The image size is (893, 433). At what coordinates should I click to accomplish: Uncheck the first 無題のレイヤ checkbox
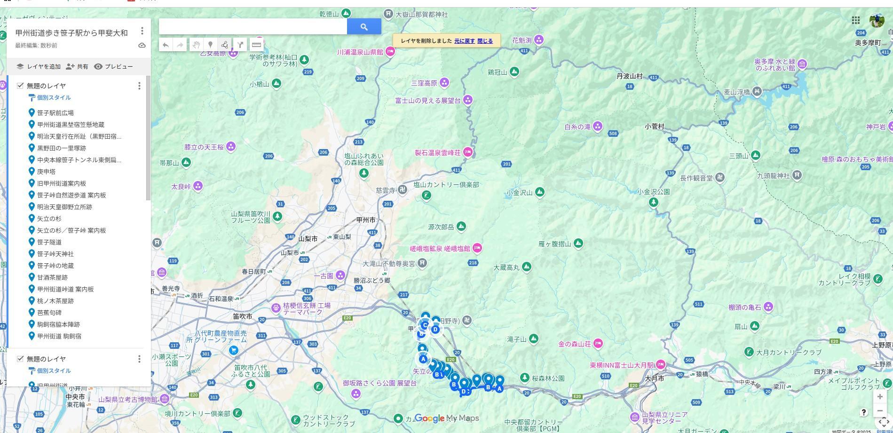(20, 86)
